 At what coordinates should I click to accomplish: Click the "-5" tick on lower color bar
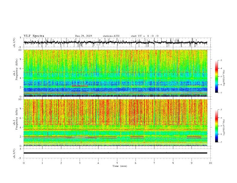pyautogui.click(x=221, y=126)
